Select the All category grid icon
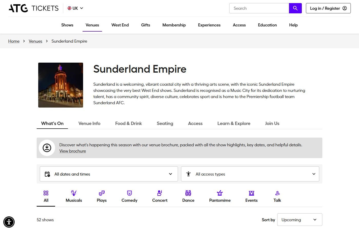359x231 pixels. coord(46,193)
